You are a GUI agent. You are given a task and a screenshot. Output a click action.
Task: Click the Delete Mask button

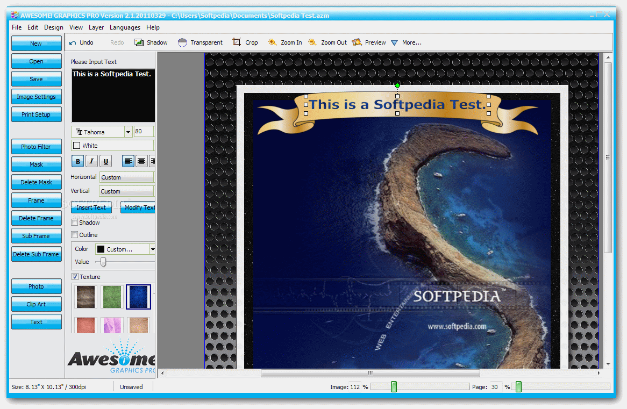coord(37,182)
